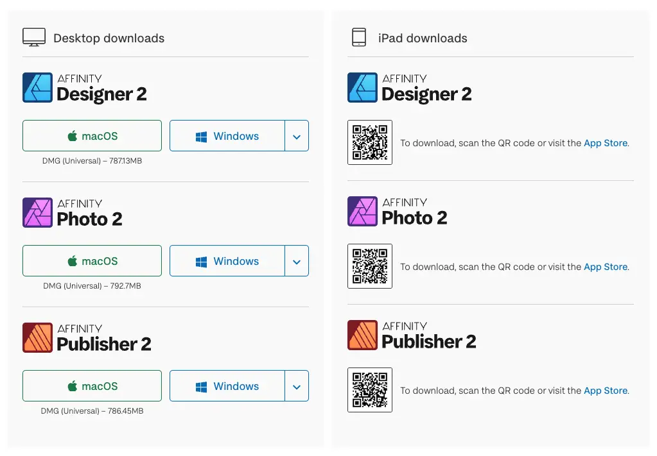This screenshot has width=657, height=456.
Task: Click the Designer 2 iPad QR code
Action: point(370,142)
